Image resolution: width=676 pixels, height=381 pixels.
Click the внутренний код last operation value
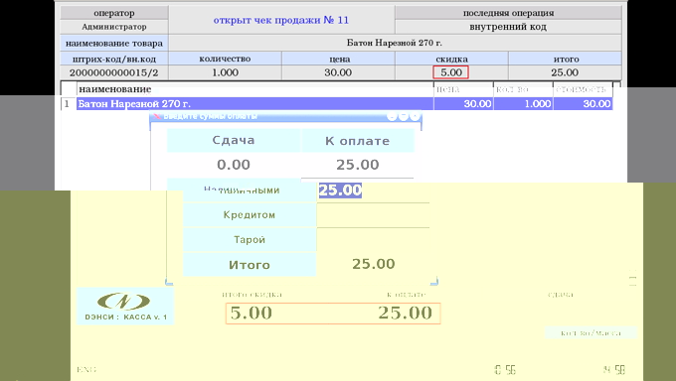point(508,27)
